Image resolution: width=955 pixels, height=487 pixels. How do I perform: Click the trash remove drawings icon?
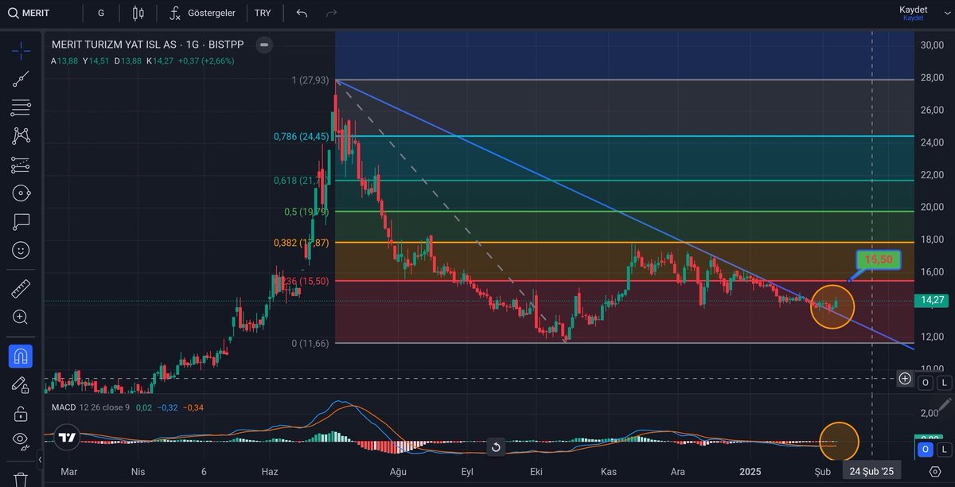21,479
